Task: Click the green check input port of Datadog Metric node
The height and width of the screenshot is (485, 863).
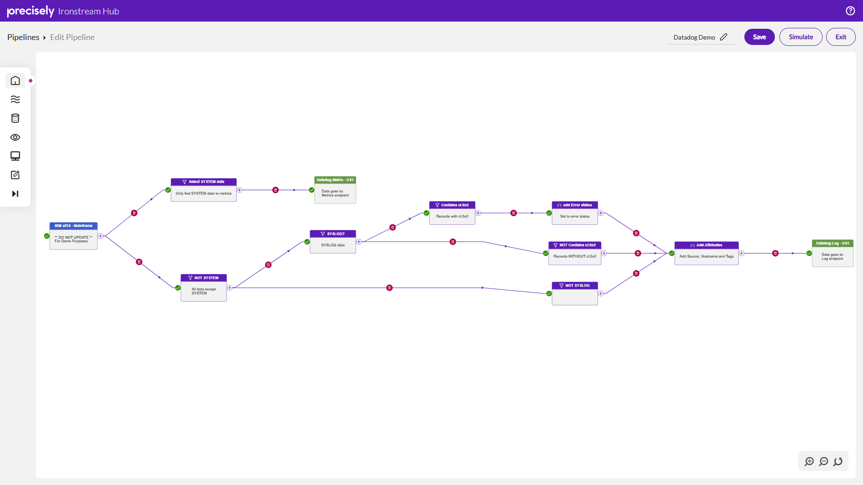Action: 311,190
